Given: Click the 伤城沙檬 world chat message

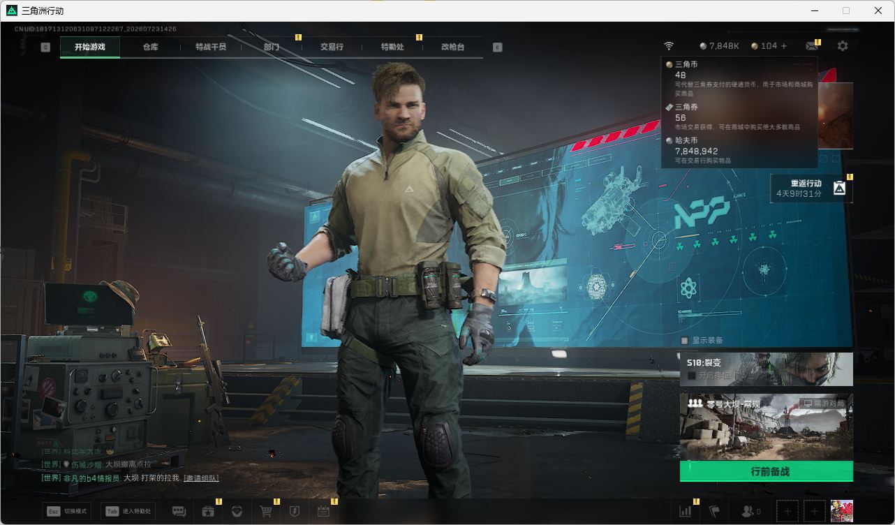Looking at the screenshot, I should (x=96, y=464).
